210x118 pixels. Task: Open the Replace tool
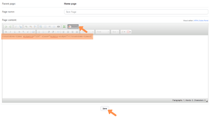tap(20, 27)
